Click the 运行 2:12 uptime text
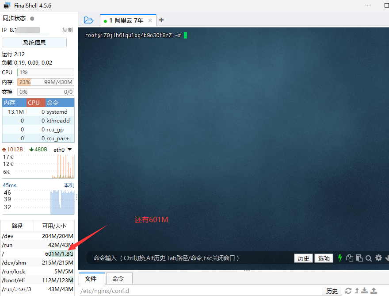The image size is (389, 296). (13, 54)
